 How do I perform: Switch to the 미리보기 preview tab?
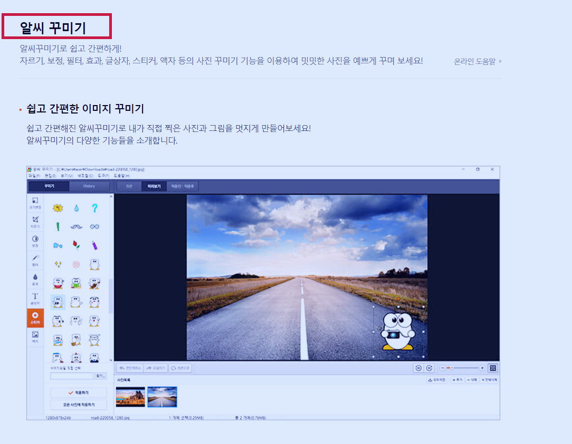pyautogui.click(x=154, y=186)
